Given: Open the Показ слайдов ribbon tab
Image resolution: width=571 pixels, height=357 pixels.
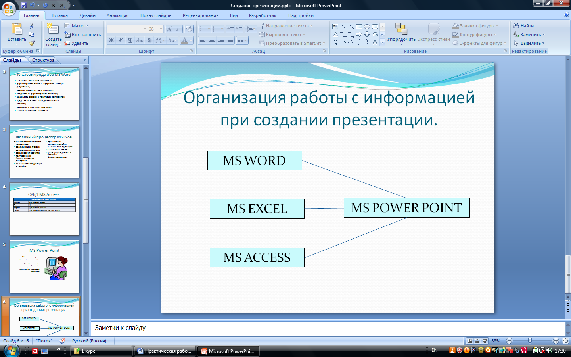Looking at the screenshot, I should [x=156, y=15].
